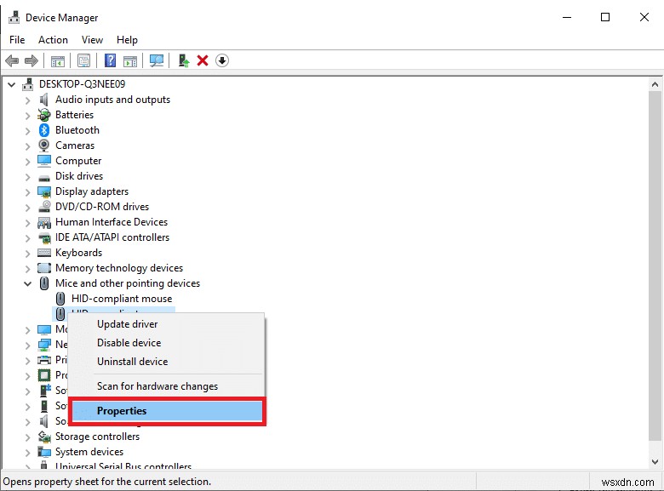Click the scrollbar up arrow
Image resolution: width=664 pixels, height=491 pixels.
point(655,84)
